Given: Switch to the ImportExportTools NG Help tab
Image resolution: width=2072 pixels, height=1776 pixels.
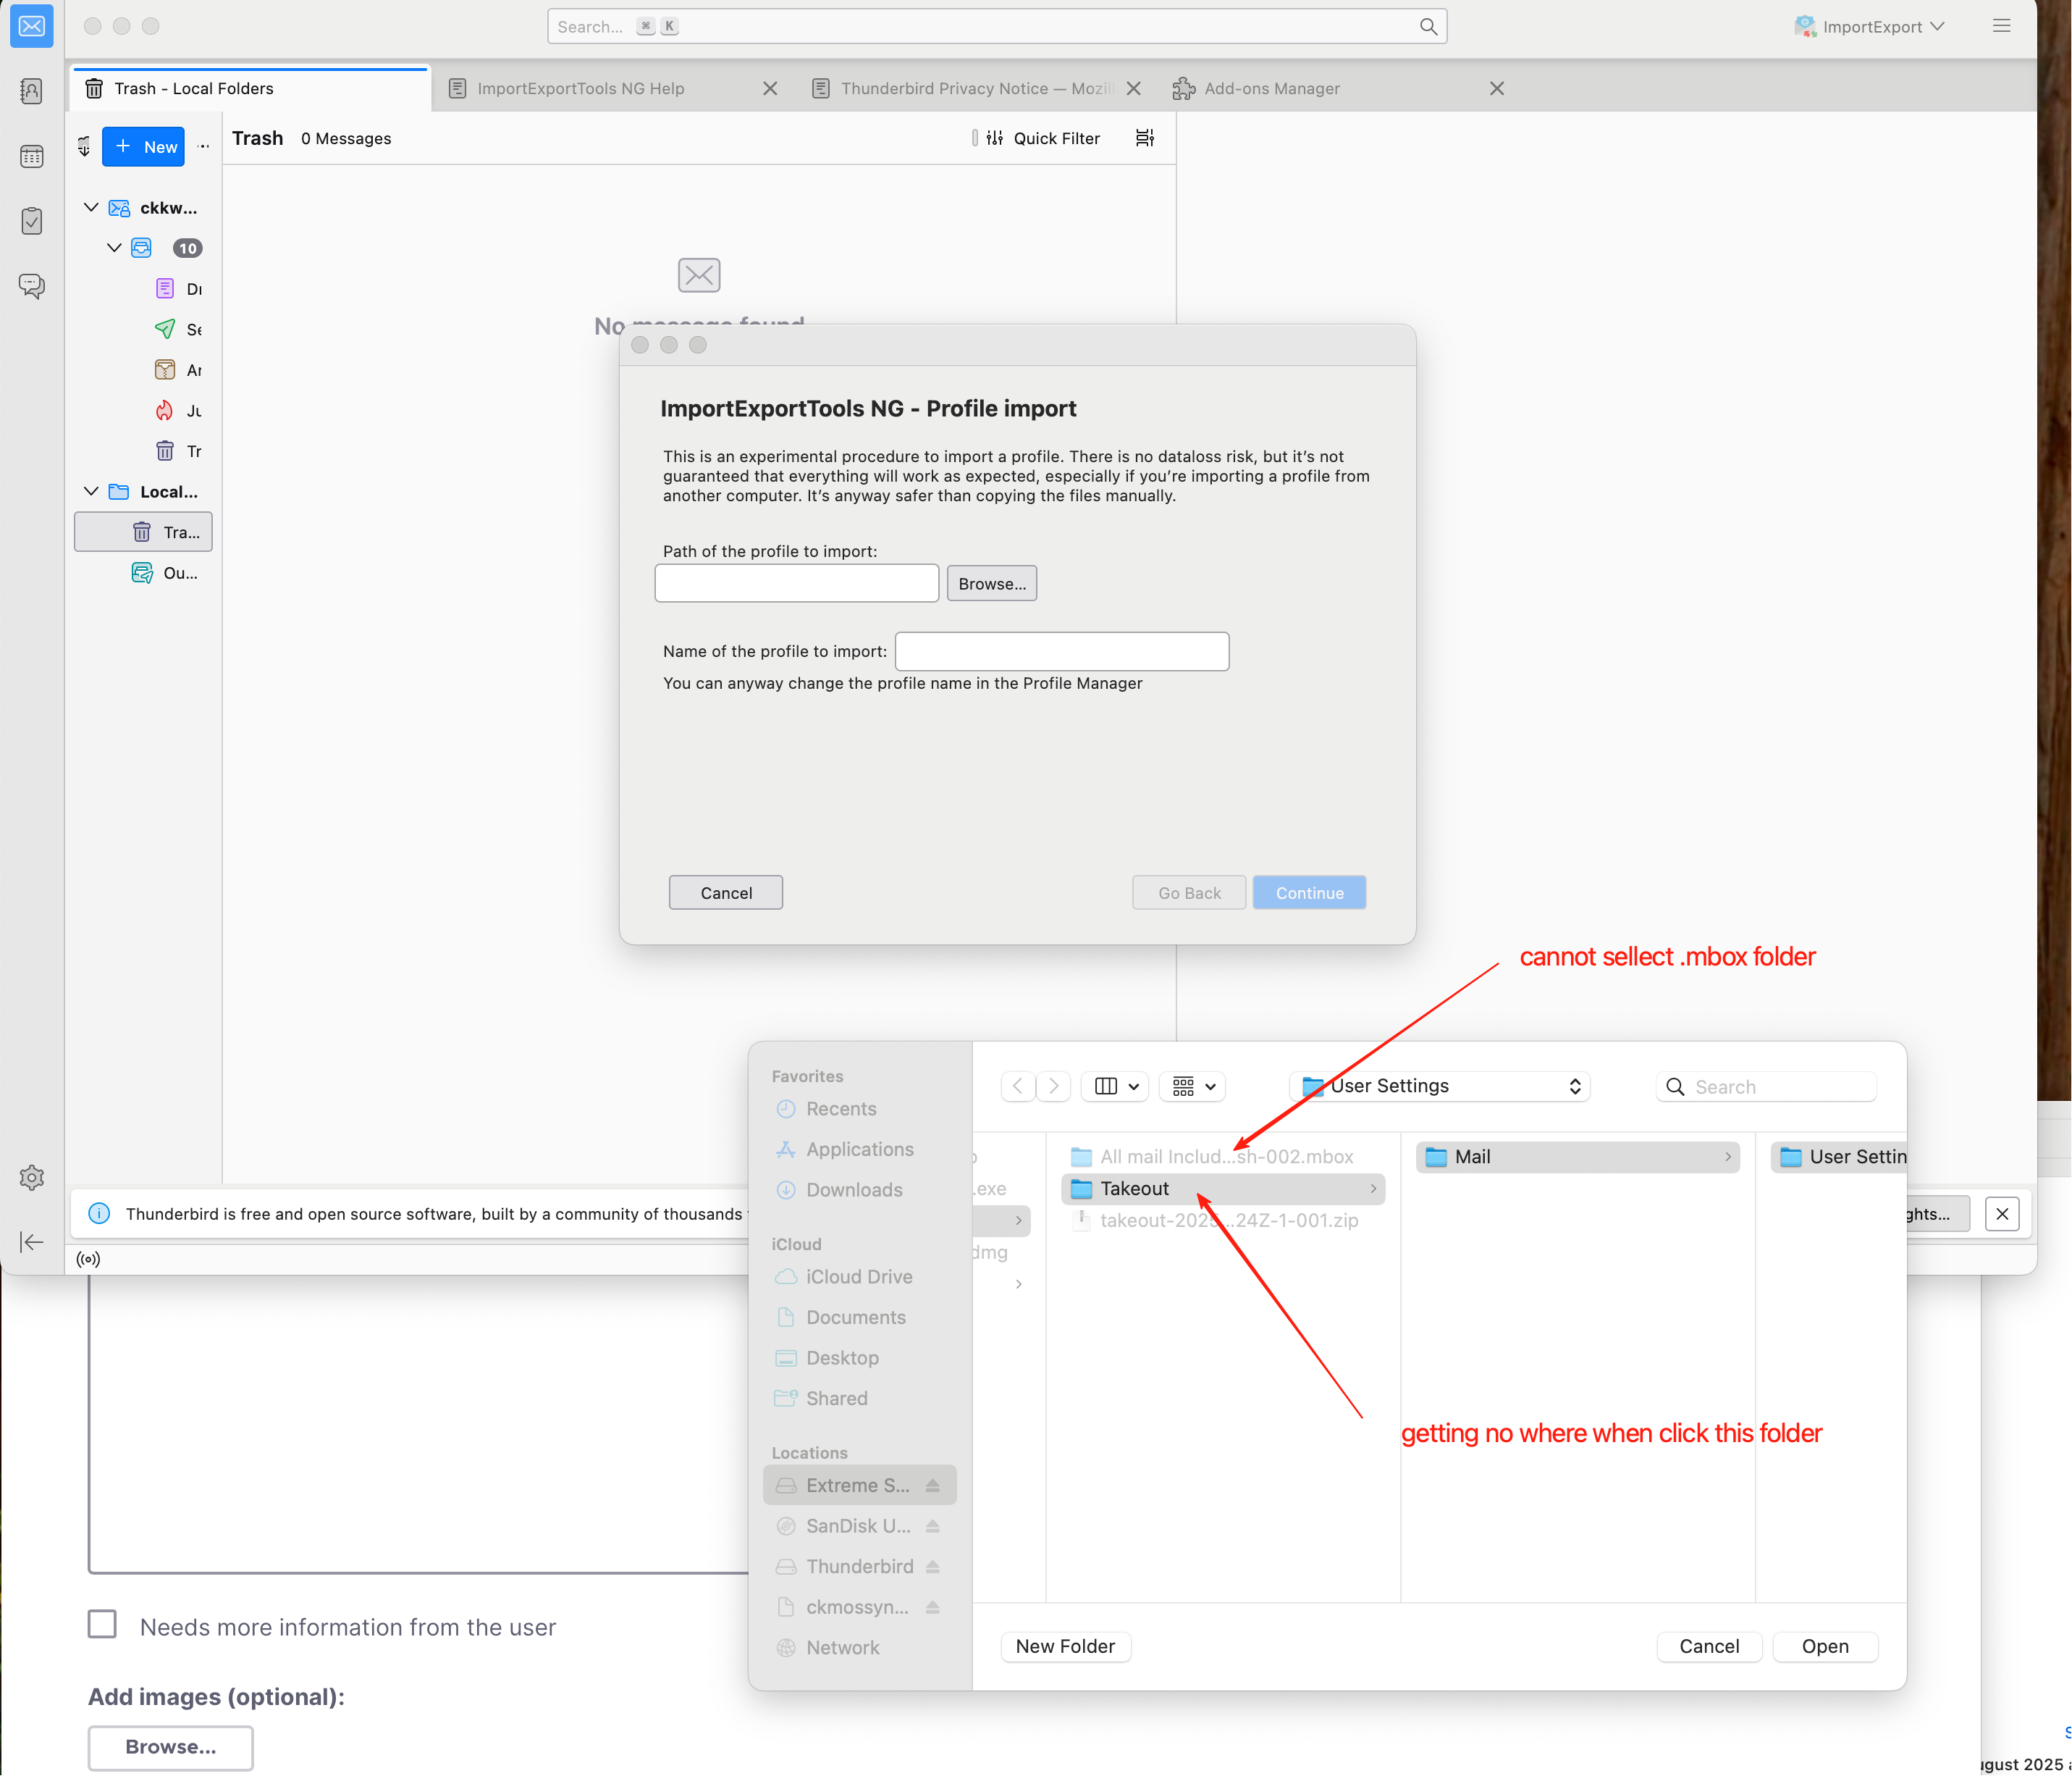Looking at the screenshot, I should [580, 88].
